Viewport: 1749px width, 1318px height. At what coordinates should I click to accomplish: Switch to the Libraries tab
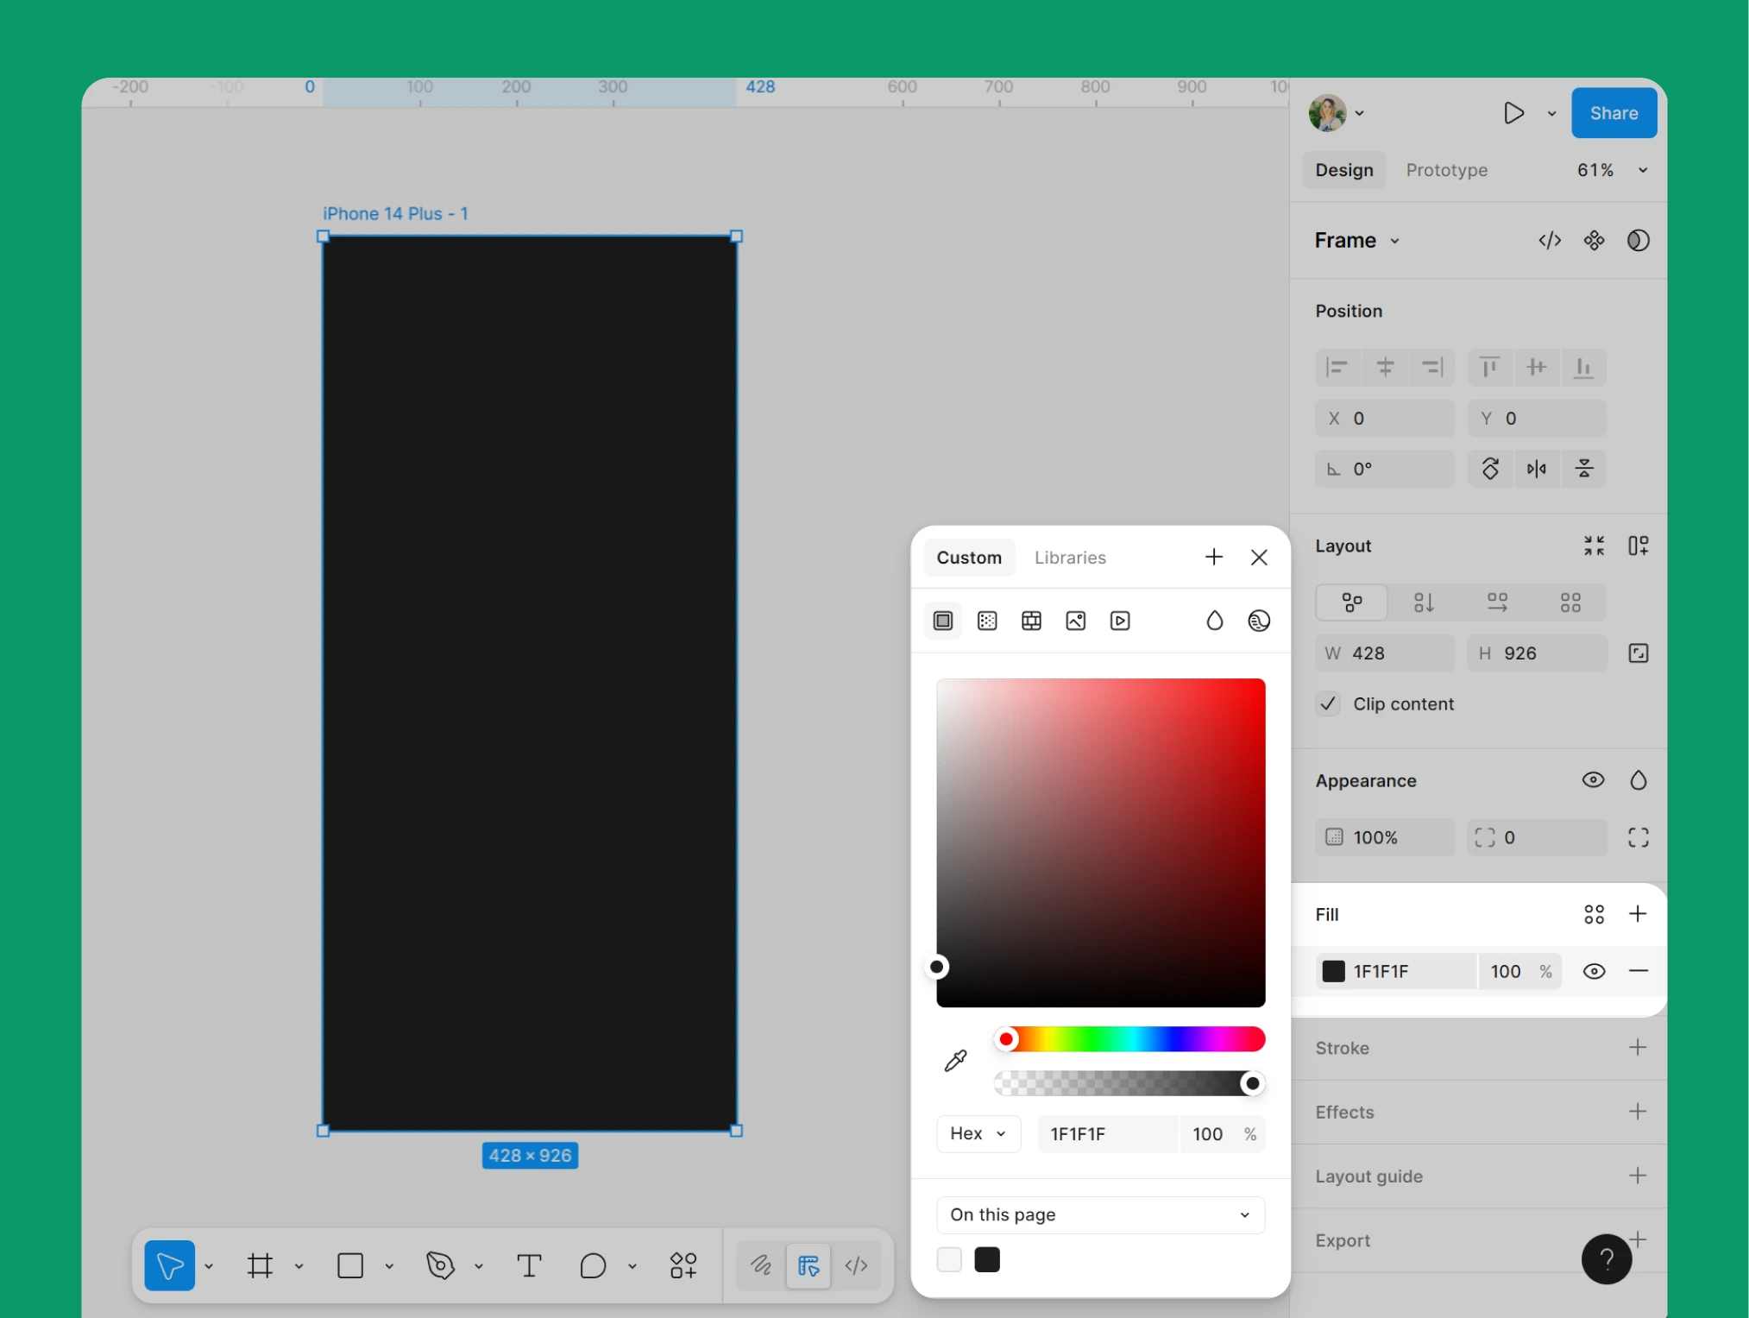[x=1069, y=558]
